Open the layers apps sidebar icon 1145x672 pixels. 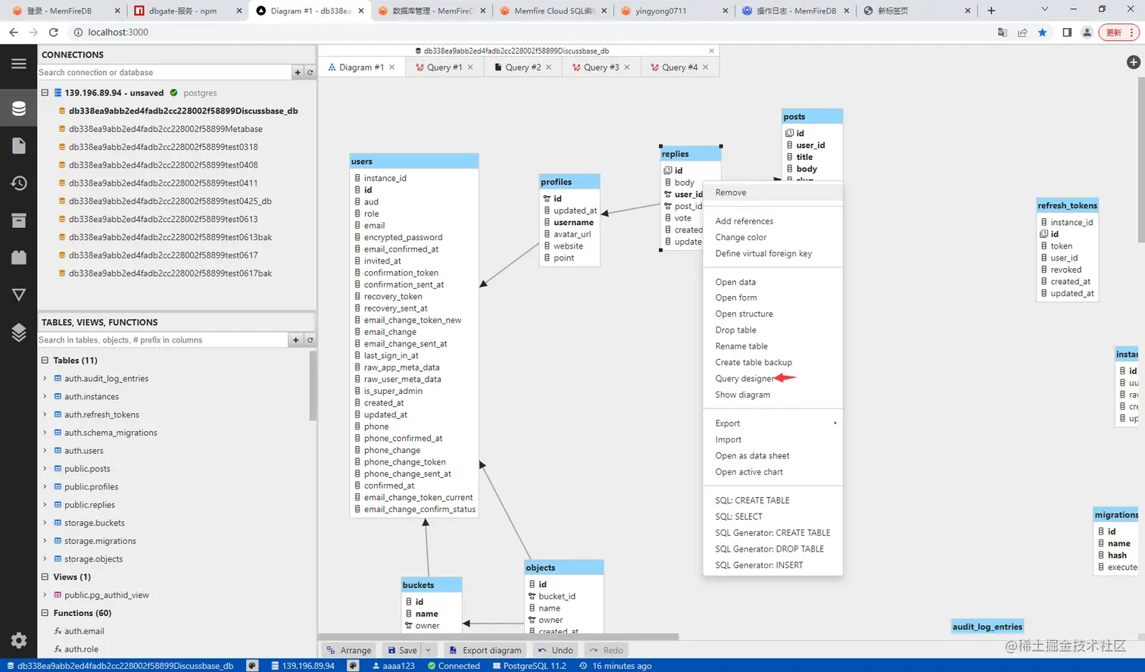pos(19,332)
